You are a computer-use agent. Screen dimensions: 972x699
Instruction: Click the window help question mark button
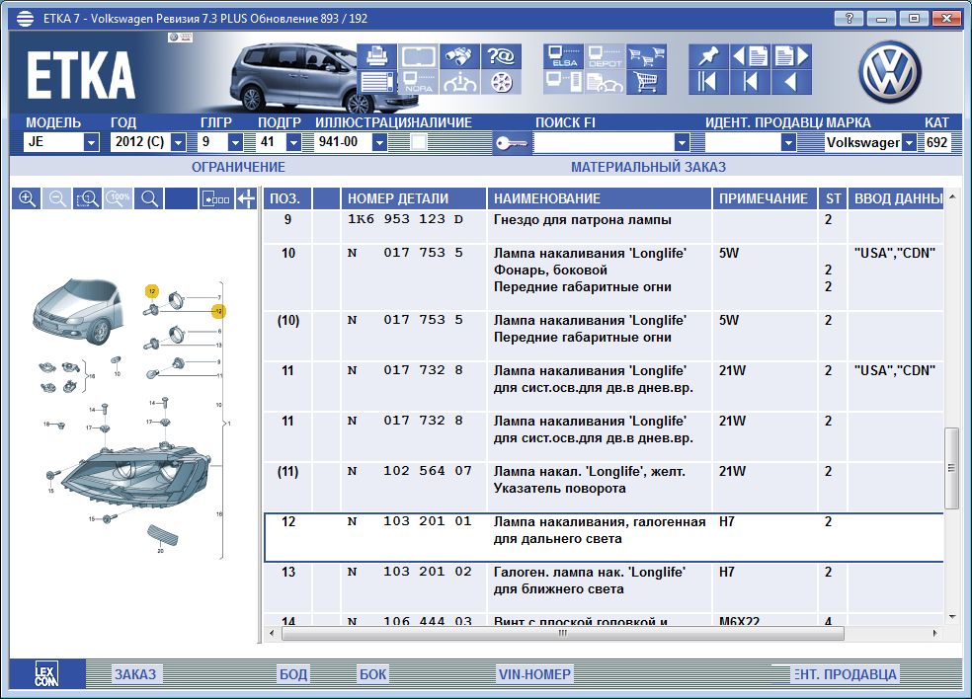(850, 19)
